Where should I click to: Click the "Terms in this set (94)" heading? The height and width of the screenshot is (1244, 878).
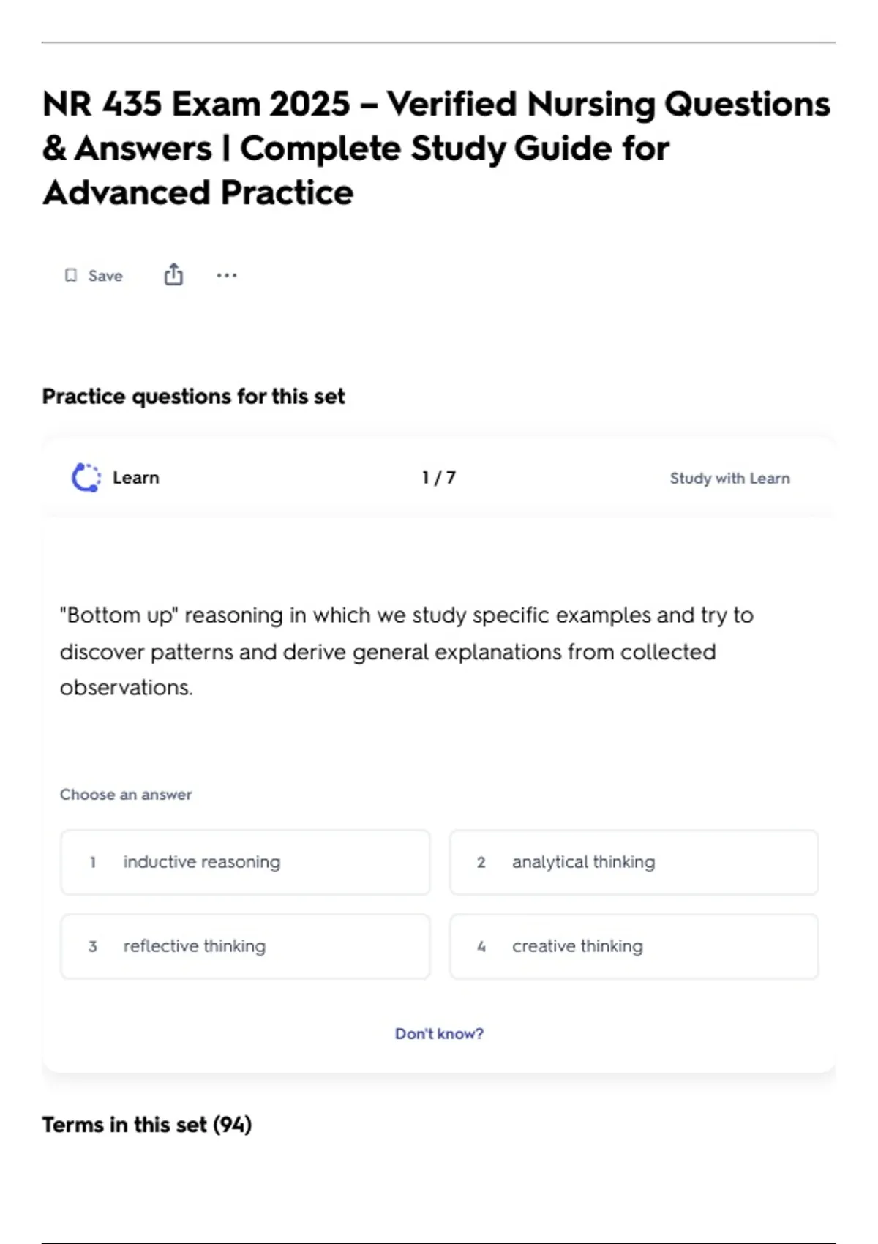(x=147, y=1124)
